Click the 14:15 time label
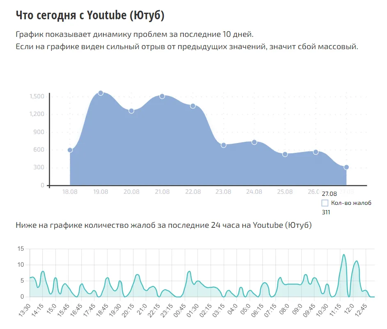 click(x=37, y=310)
